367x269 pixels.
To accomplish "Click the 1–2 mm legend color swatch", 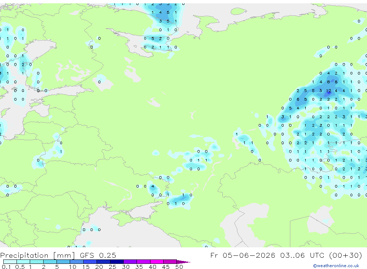I will click(x=36, y=262).
